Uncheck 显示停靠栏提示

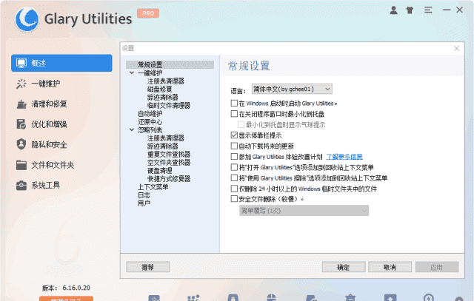pos(234,135)
